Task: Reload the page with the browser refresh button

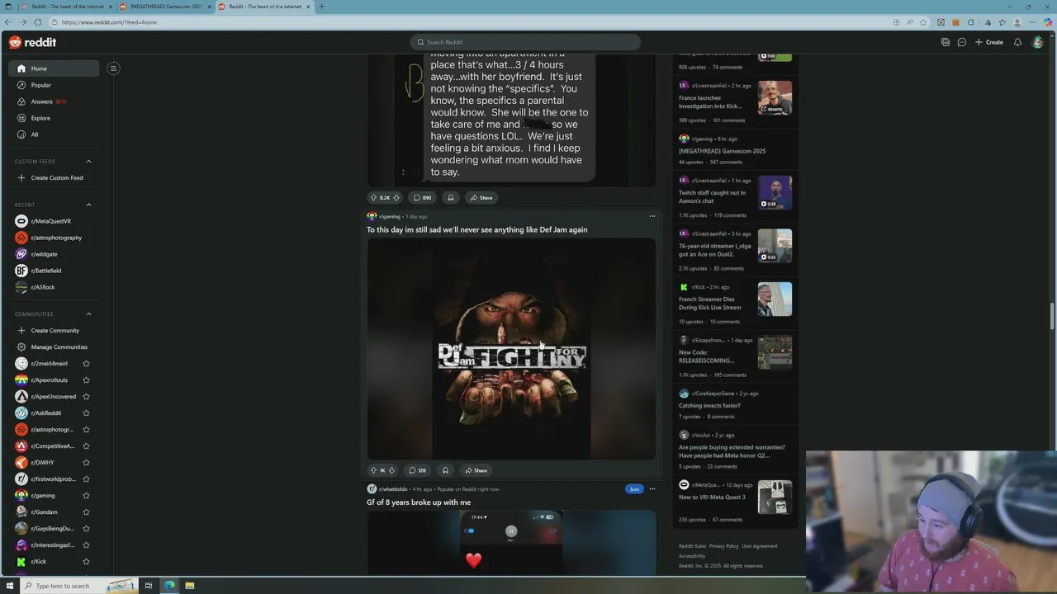Action: [37, 22]
